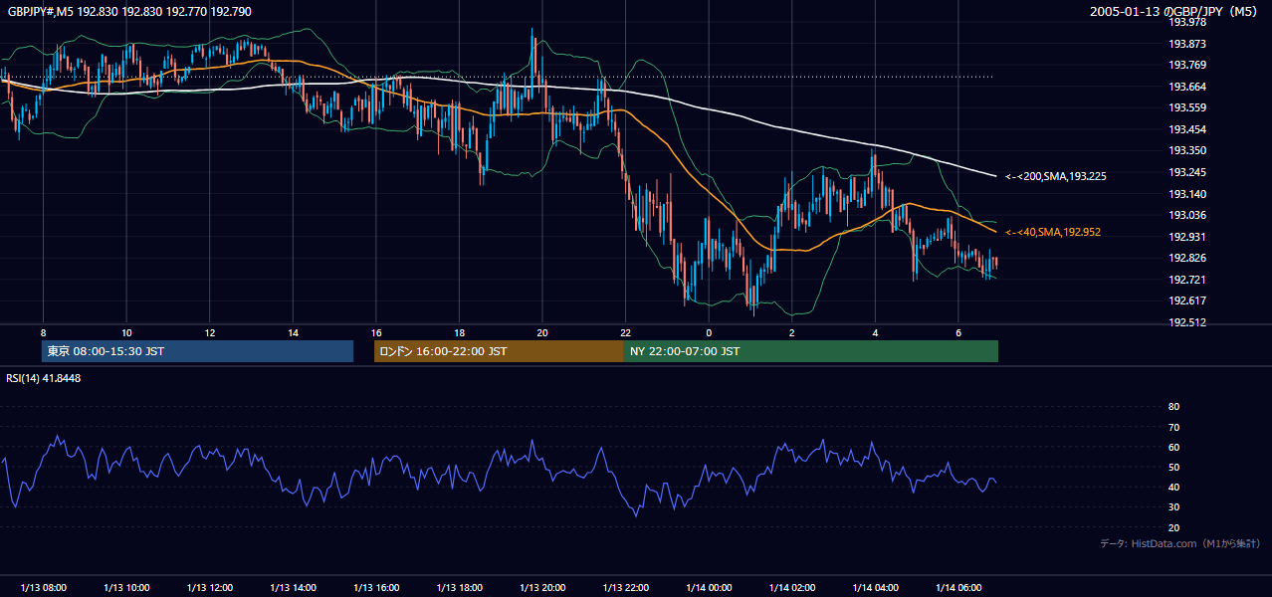This screenshot has height=597, width=1272.
Task: Click hour tick 8 under candlestick chart
Action: tap(43, 332)
